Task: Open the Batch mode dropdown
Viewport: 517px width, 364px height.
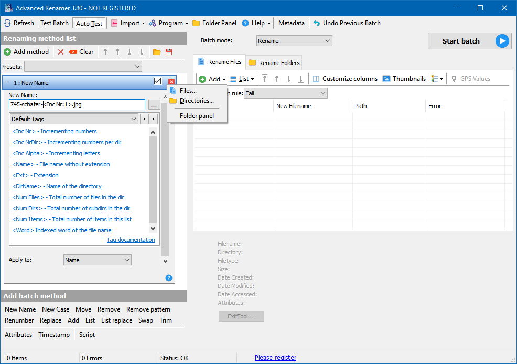Action: coord(294,41)
